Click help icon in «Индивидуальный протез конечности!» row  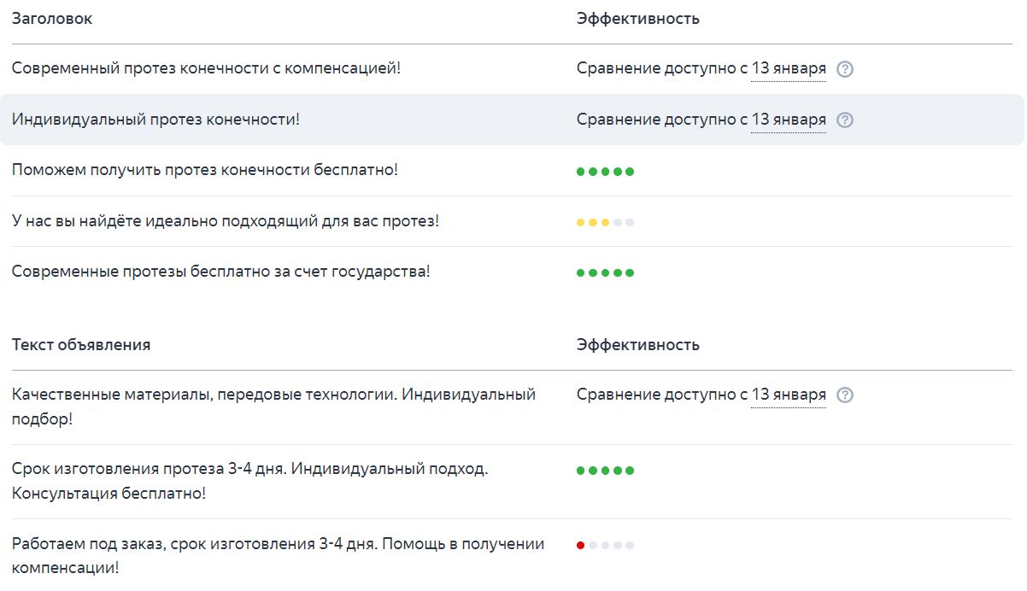(x=845, y=120)
